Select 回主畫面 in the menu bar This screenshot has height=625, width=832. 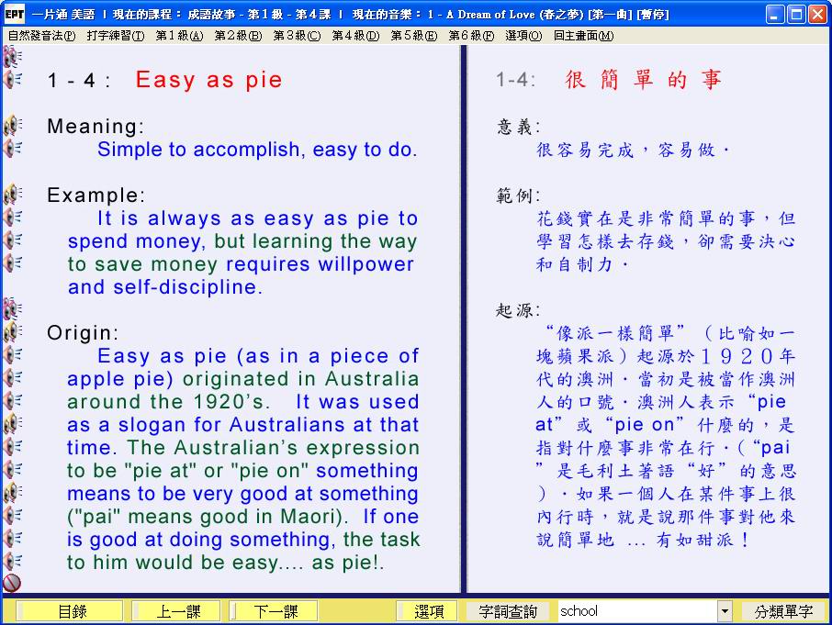pyautogui.click(x=583, y=36)
